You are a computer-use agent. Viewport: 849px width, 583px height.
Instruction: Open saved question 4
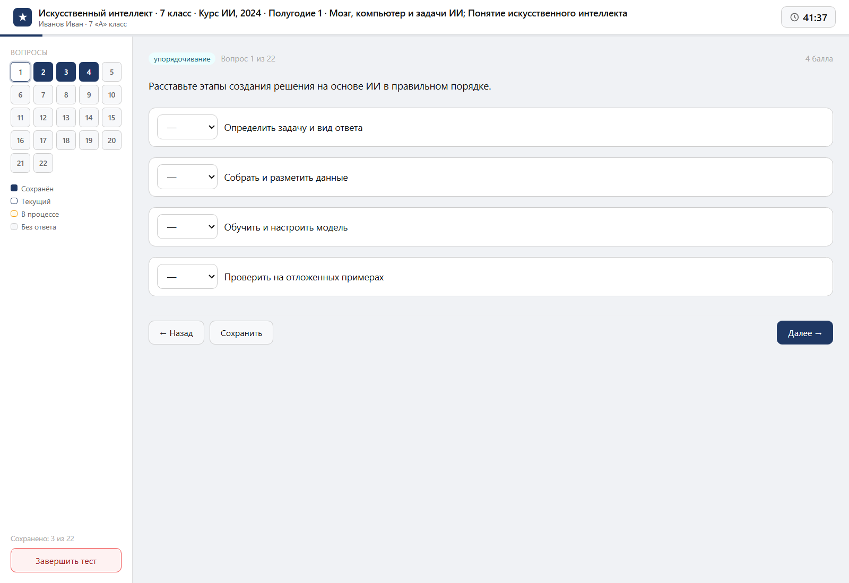point(89,72)
